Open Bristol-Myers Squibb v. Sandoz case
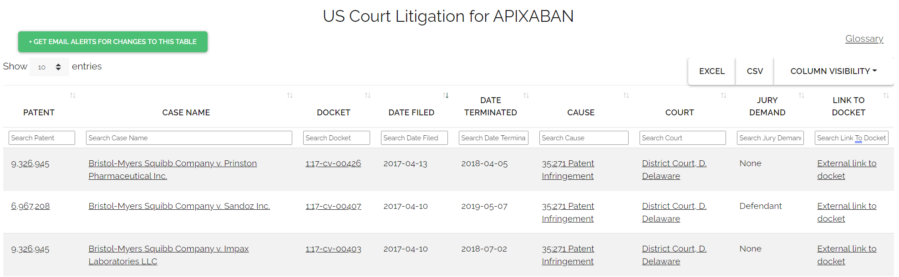899x277 pixels. pyautogui.click(x=179, y=206)
